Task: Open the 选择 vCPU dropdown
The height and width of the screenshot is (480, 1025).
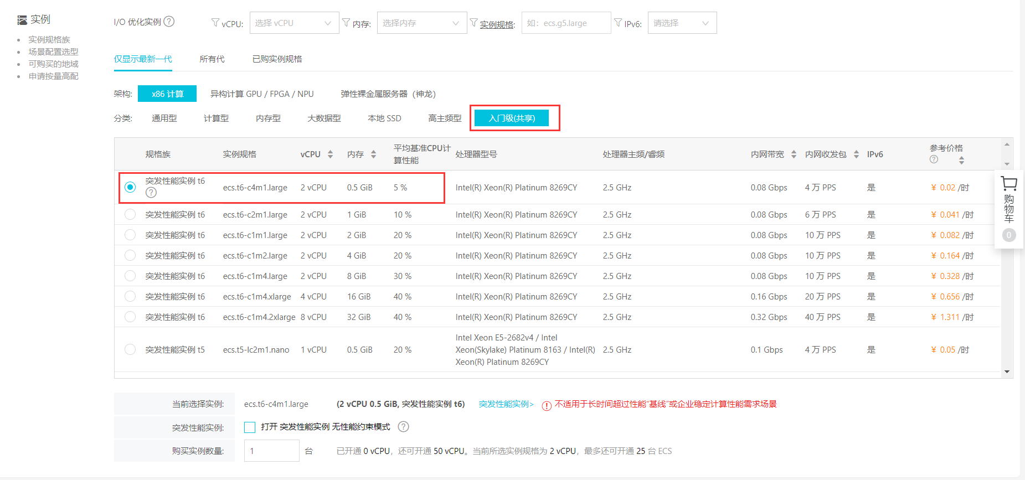Action: (x=294, y=23)
